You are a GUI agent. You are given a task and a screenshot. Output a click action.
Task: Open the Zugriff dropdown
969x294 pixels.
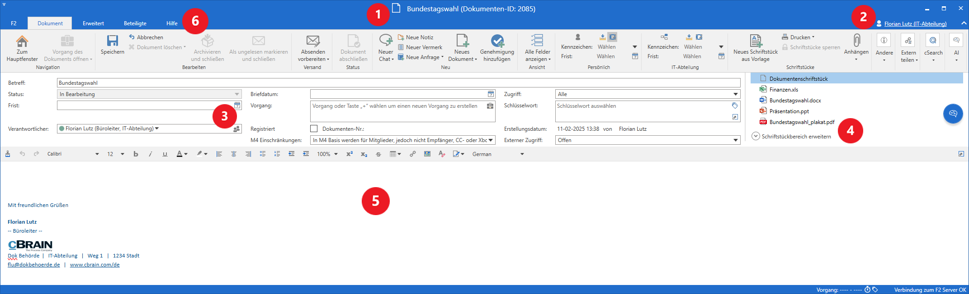tap(736, 94)
